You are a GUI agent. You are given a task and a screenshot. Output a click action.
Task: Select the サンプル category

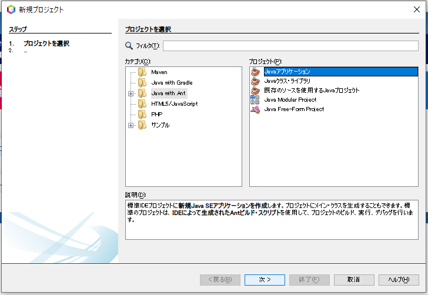click(x=160, y=125)
